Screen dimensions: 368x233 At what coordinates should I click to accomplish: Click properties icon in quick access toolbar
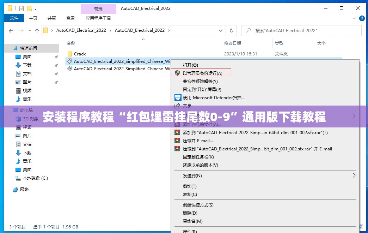click(22, 8)
